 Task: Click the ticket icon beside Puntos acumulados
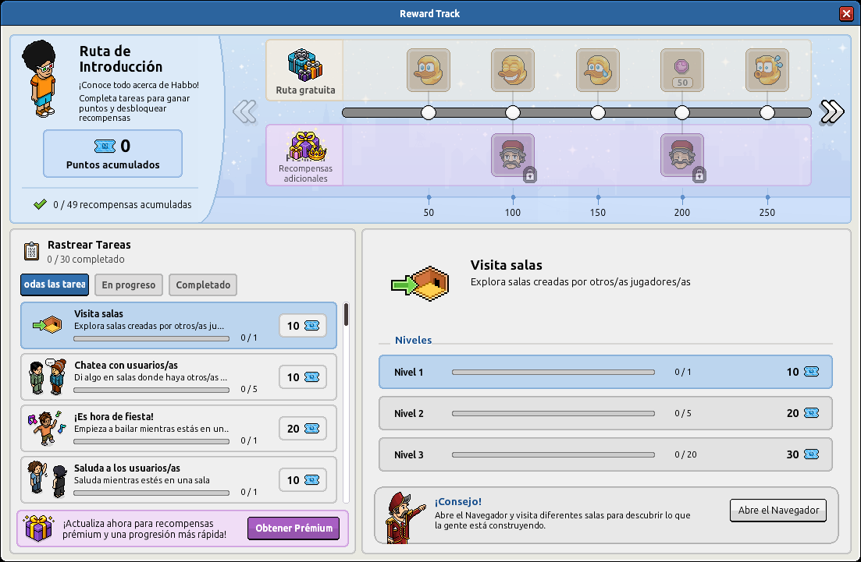click(x=105, y=146)
